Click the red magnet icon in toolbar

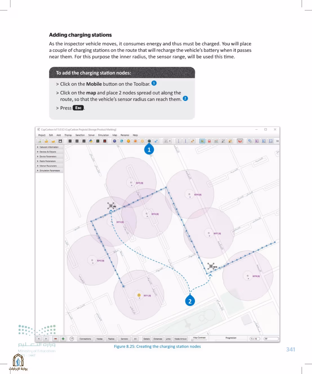click(240, 141)
